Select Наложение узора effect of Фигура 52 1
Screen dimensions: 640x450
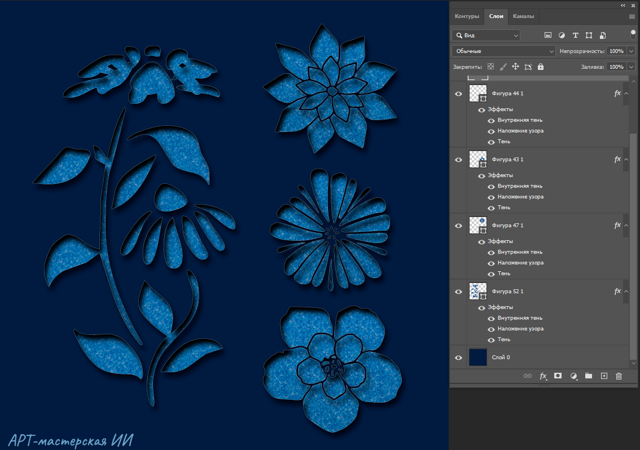point(520,329)
